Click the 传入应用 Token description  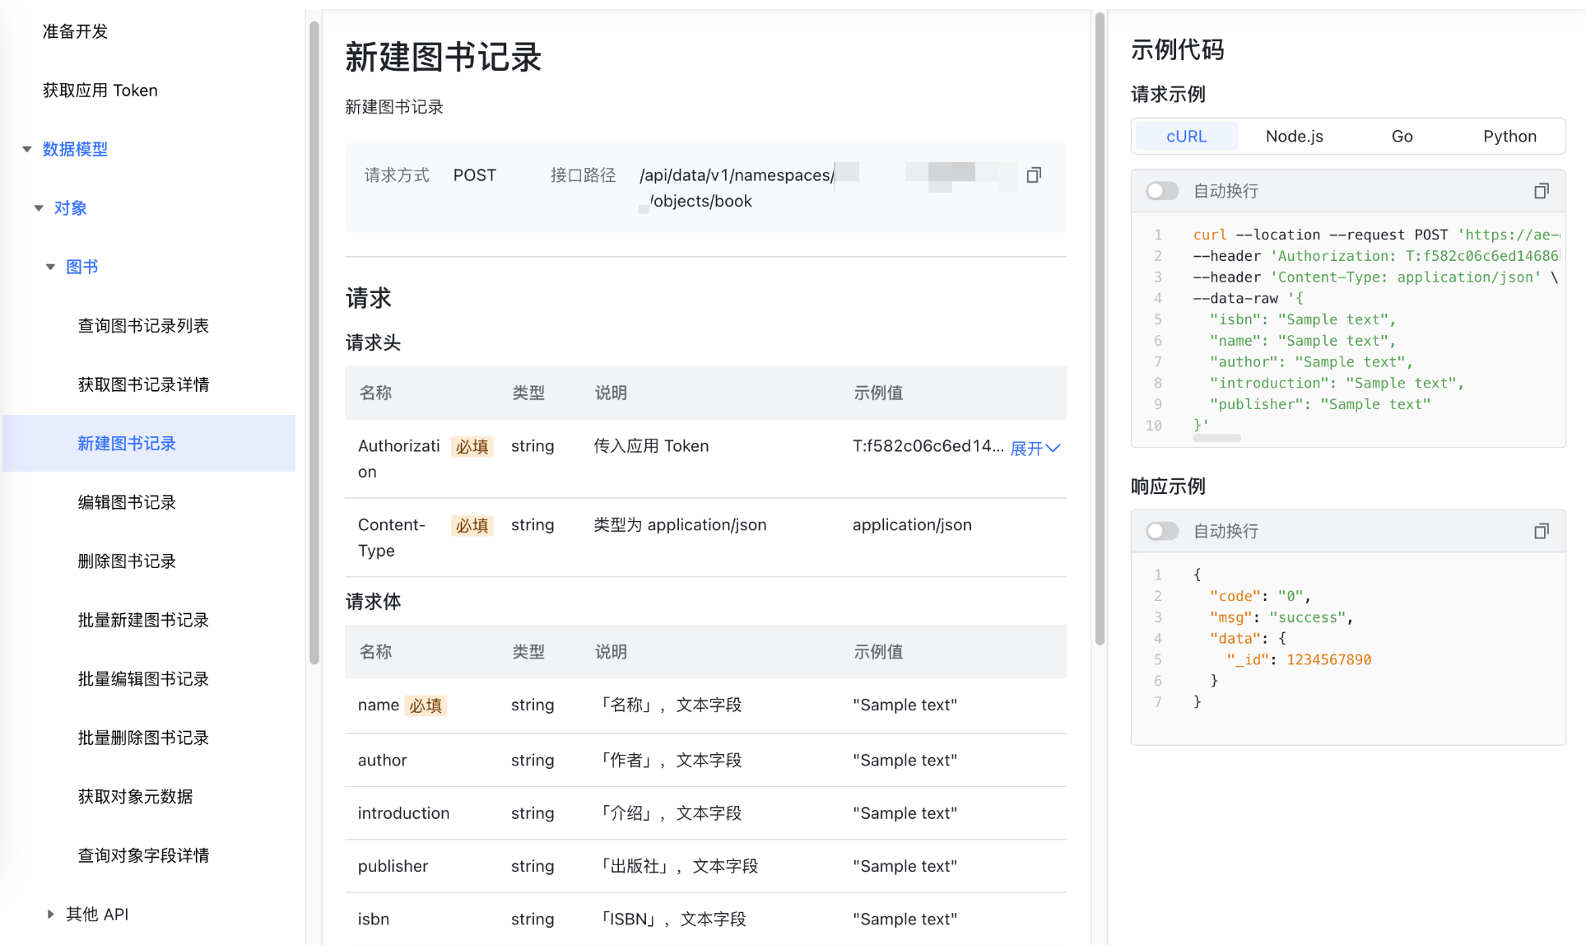click(651, 445)
